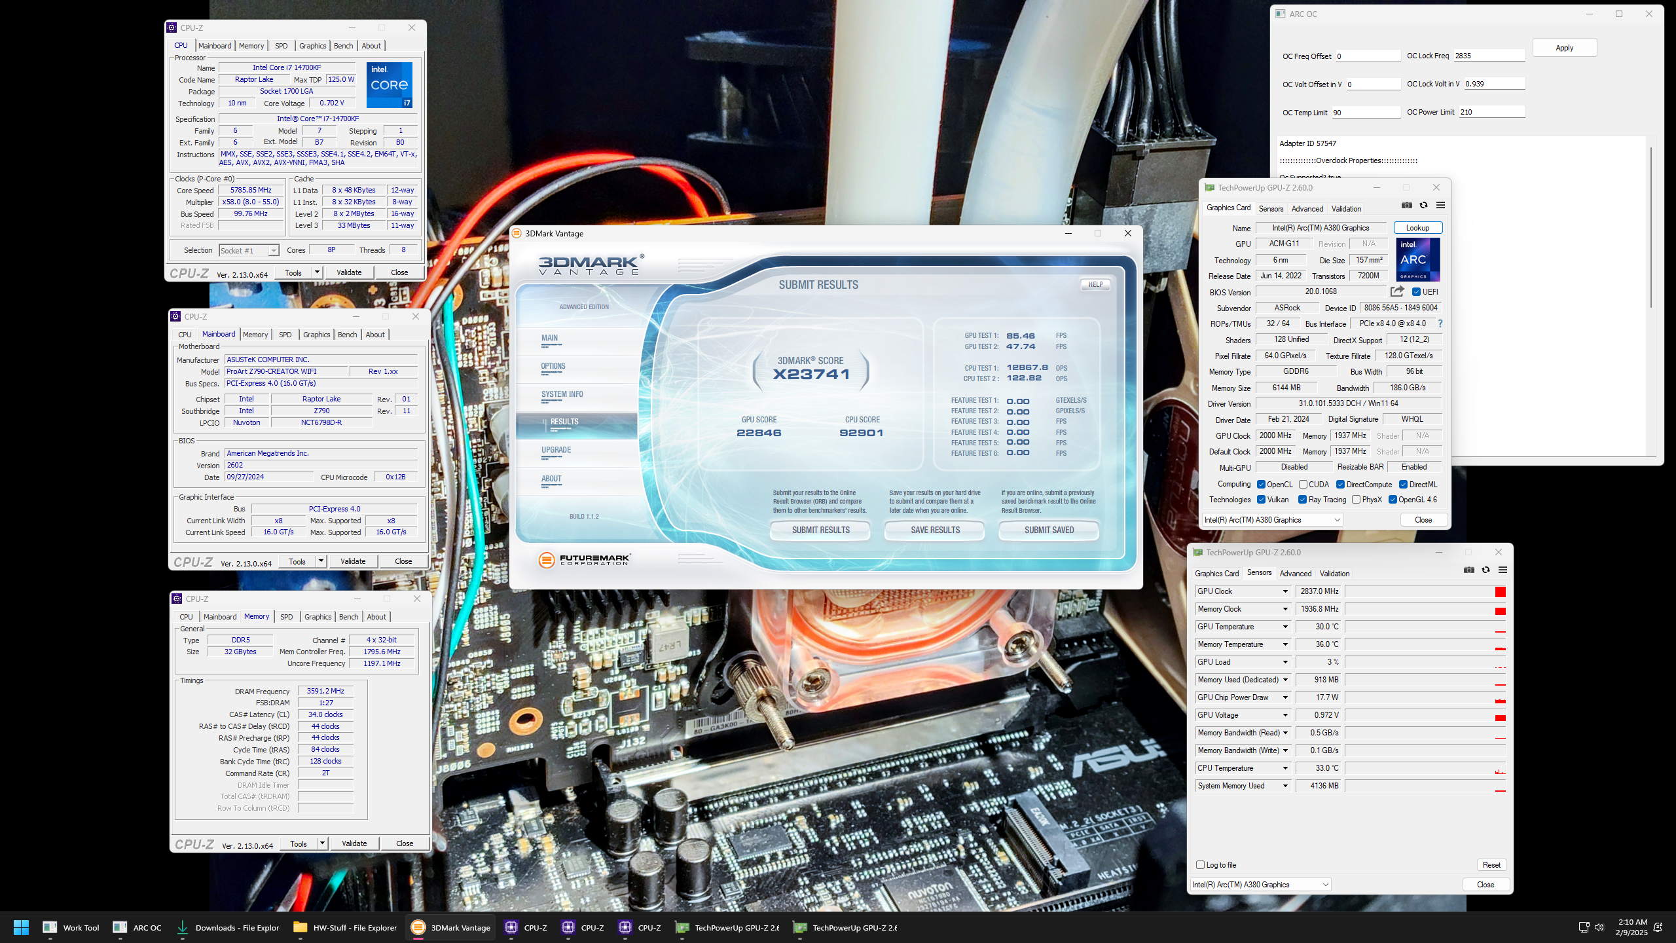This screenshot has width=1676, height=943.
Task: Open the volume icon in system tray
Action: click(1599, 927)
